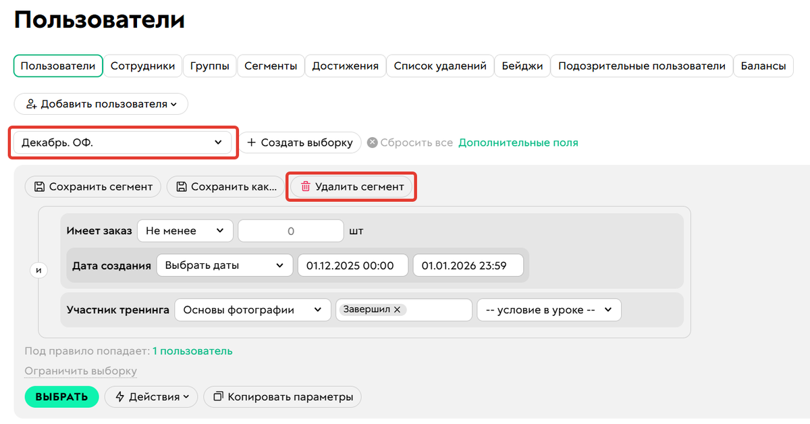This screenshot has height=424, width=810.
Task: Switch to the Сегменты tab
Action: tap(270, 65)
